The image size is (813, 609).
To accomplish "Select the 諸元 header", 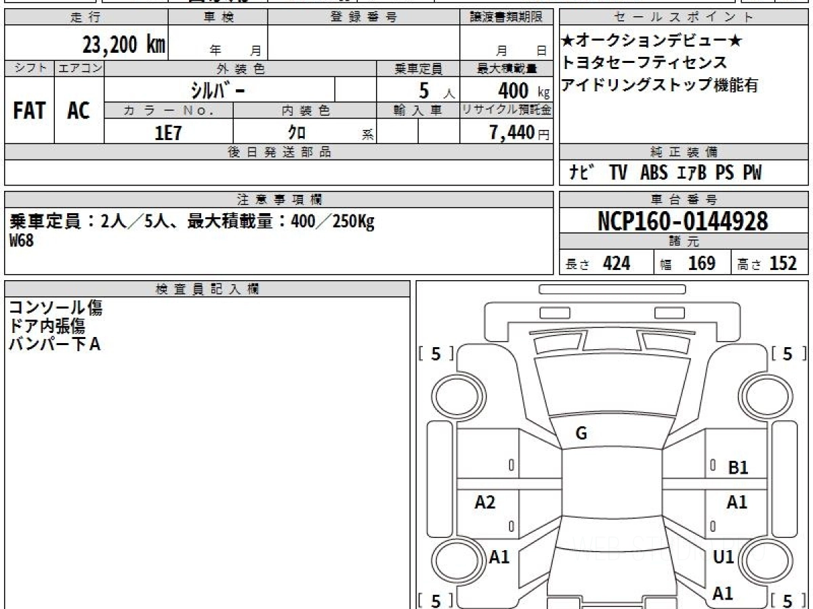I will click(684, 242).
